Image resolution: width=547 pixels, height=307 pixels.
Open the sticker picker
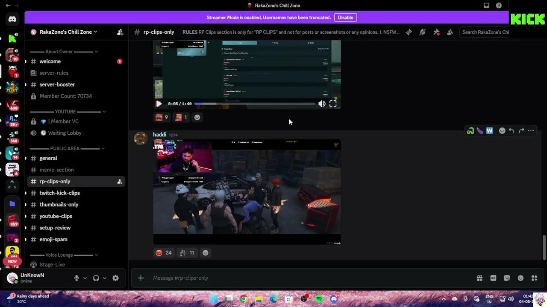507,278
